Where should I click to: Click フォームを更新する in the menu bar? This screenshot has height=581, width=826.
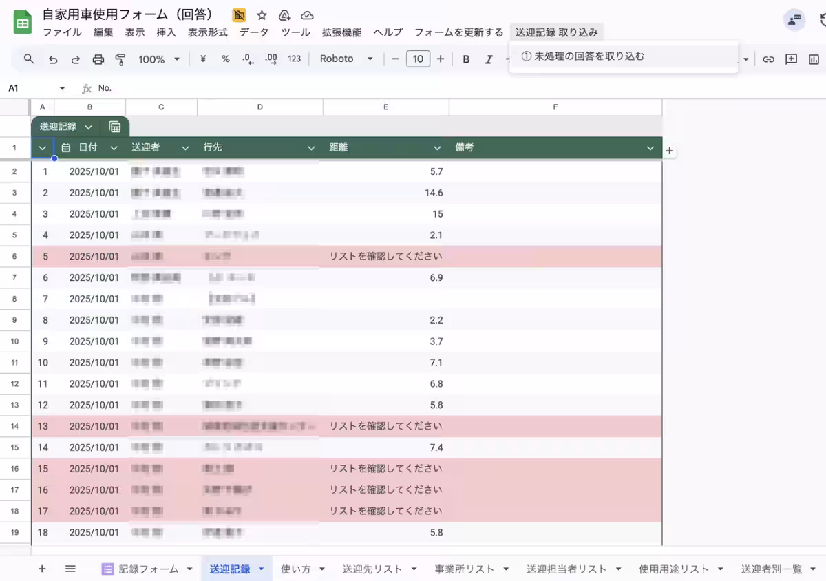(x=457, y=32)
